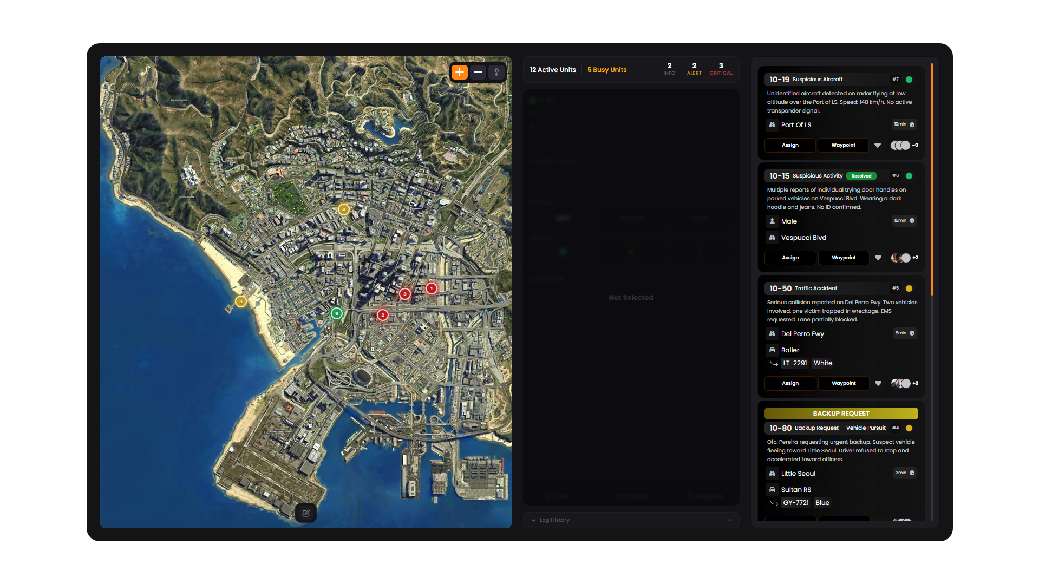
Task: Select the green map marker number 6
Action: [x=337, y=313]
